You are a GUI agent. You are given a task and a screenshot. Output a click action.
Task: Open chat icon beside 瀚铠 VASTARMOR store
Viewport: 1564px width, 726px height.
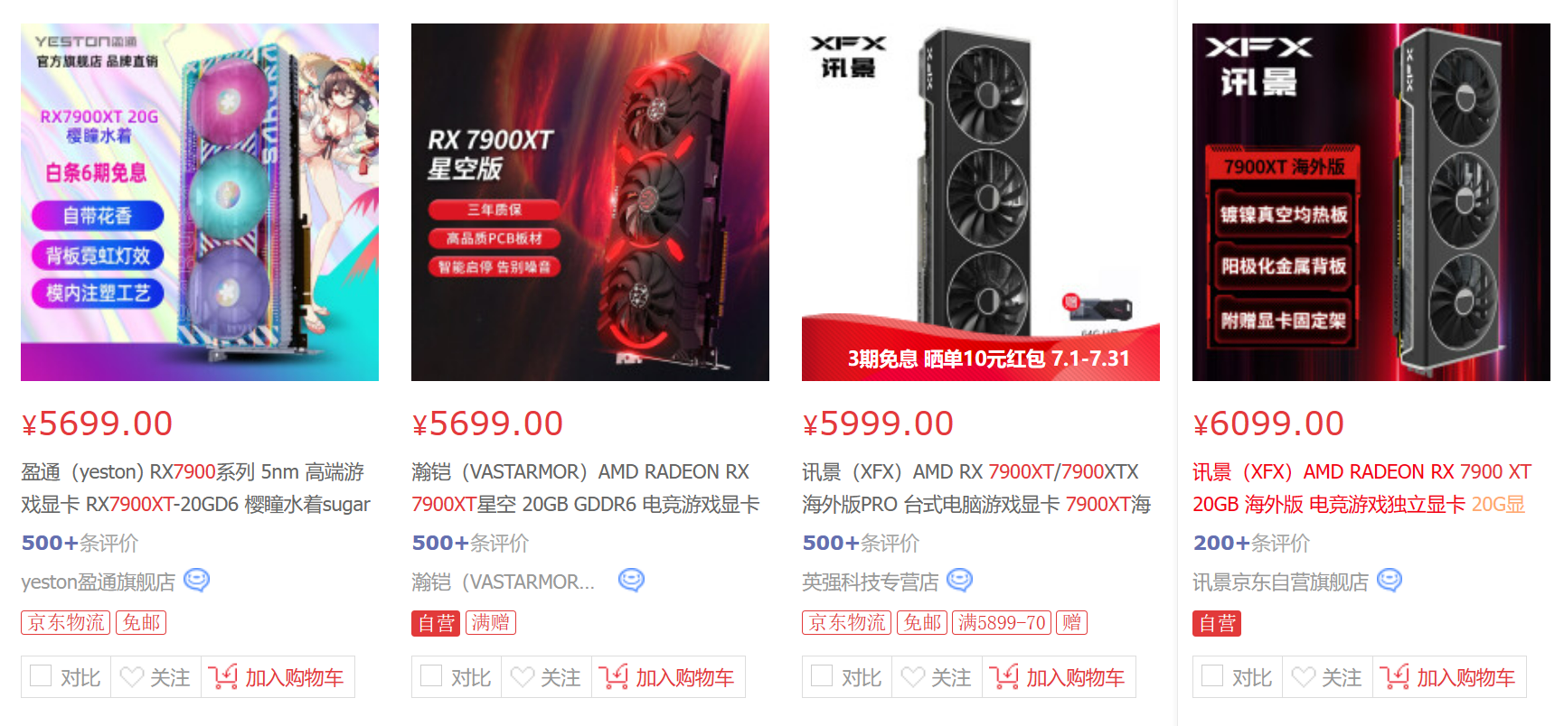(x=631, y=581)
